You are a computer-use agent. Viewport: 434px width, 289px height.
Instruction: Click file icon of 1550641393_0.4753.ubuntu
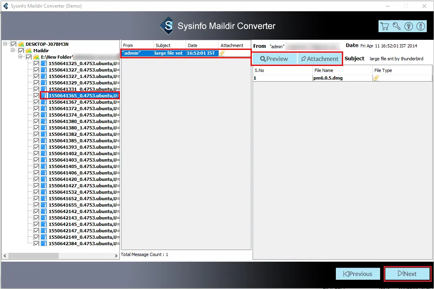point(44,147)
